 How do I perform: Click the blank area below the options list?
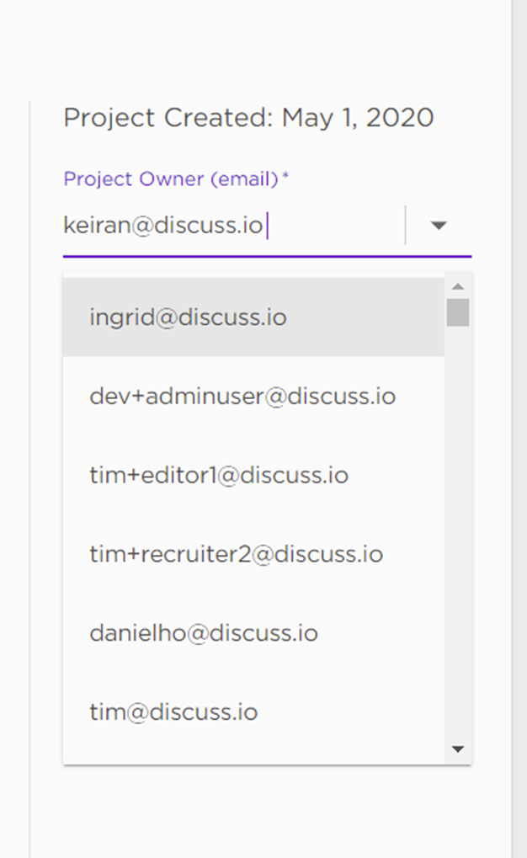click(267, 810)
